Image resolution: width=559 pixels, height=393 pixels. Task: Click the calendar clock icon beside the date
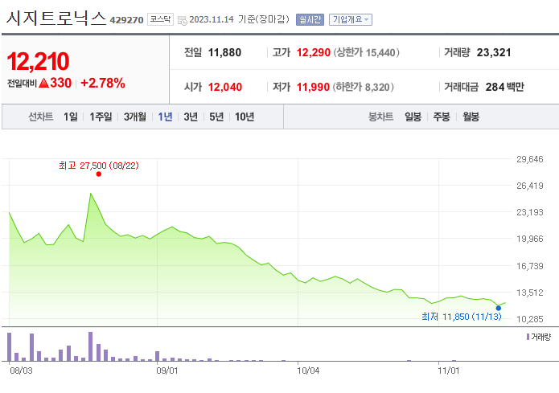tap(182, 21)
